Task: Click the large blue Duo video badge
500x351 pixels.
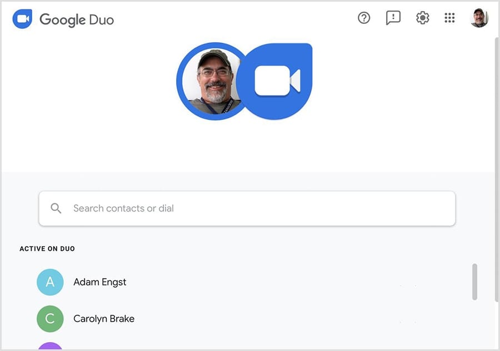Action: (x=279, y=82)
